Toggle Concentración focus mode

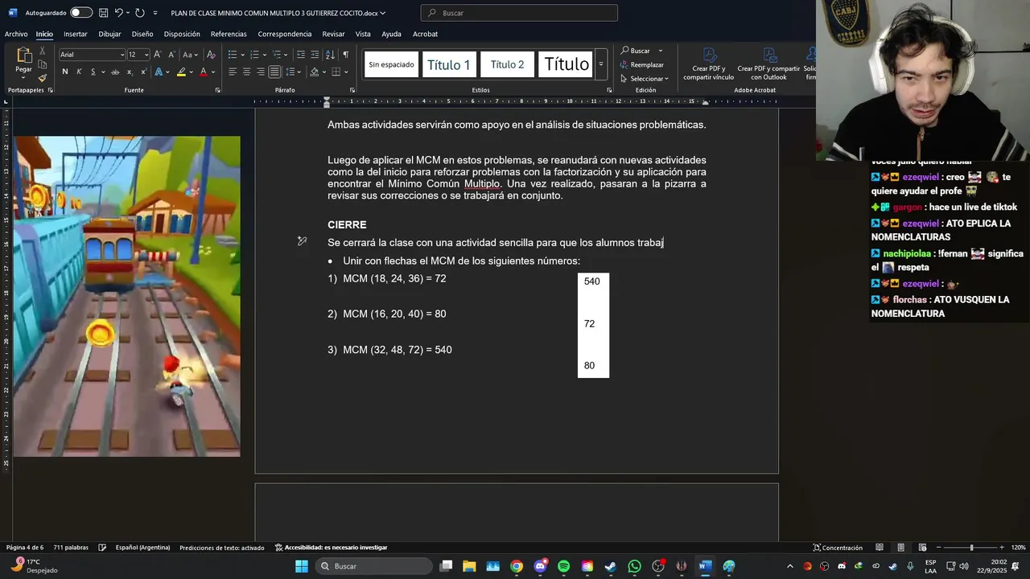[838, 548]
